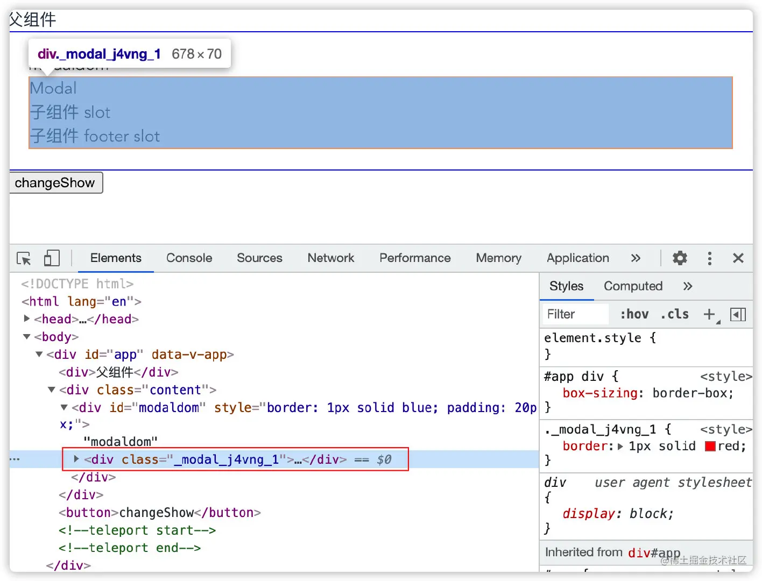Screen dimensions: 762x581
Task: Show more DevTools tabs chevron
Action: click(636, 258)
